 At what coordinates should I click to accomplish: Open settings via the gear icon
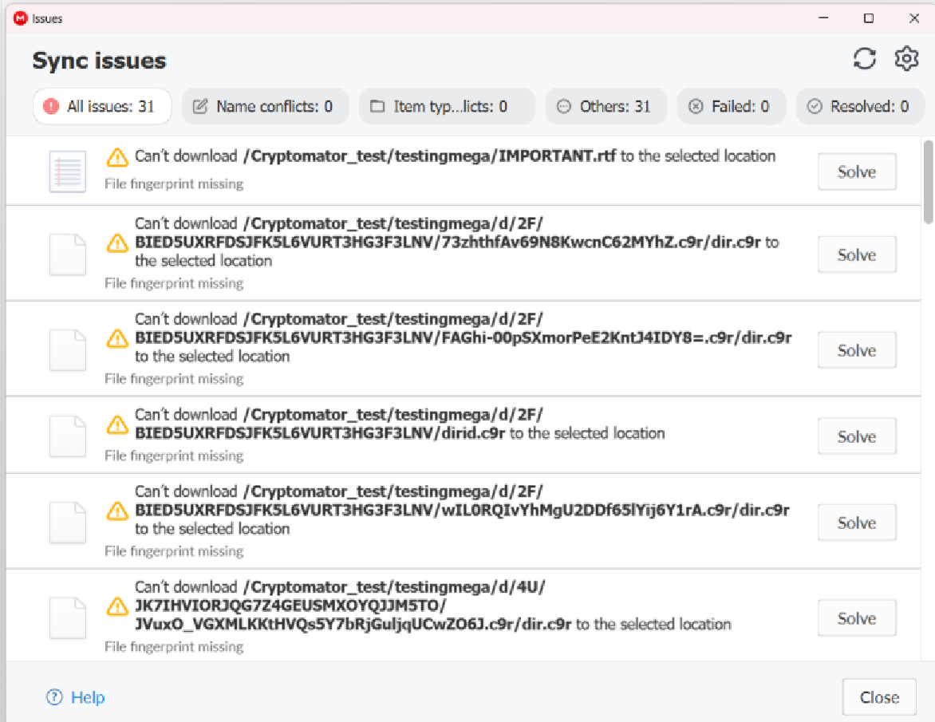906,58
